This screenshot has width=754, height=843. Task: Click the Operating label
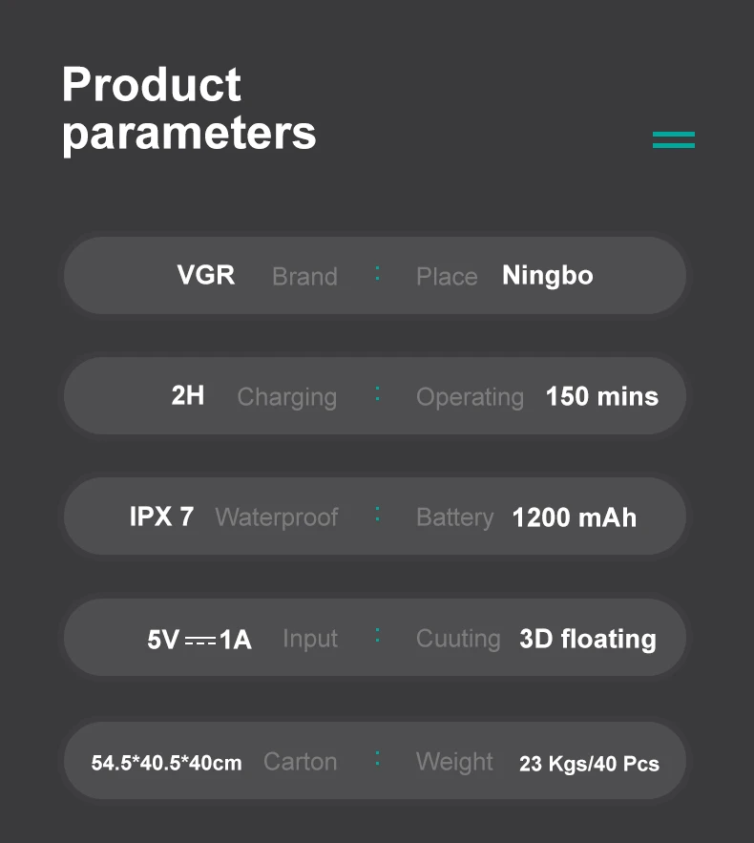[470, 397]
